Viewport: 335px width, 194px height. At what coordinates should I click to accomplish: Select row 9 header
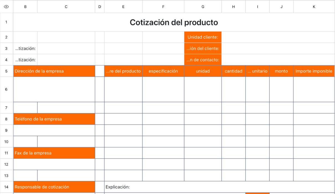point(6,130)
